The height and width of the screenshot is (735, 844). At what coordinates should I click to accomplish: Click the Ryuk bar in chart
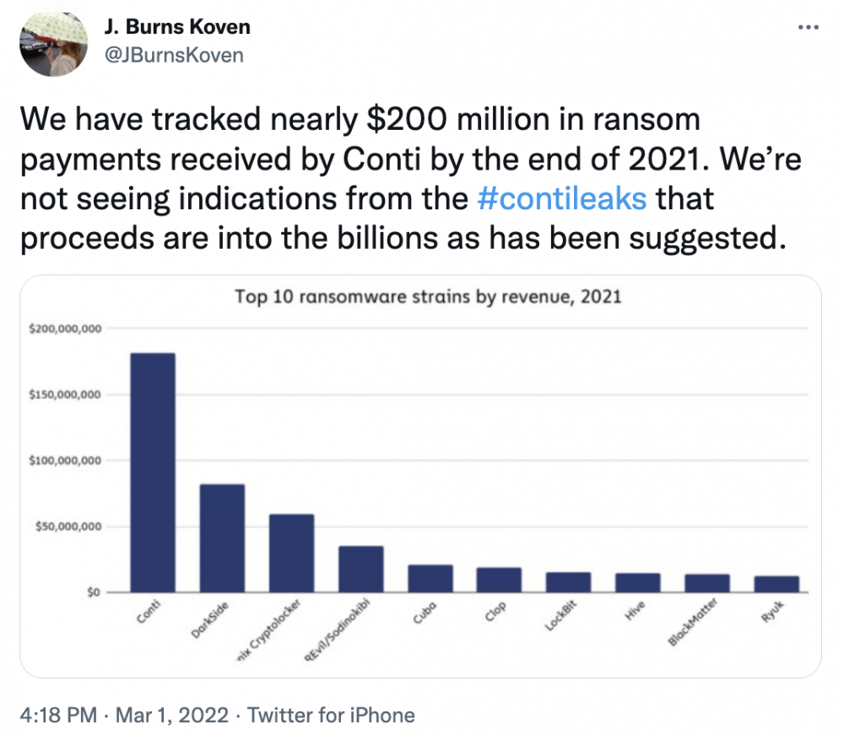pos(776,584)
